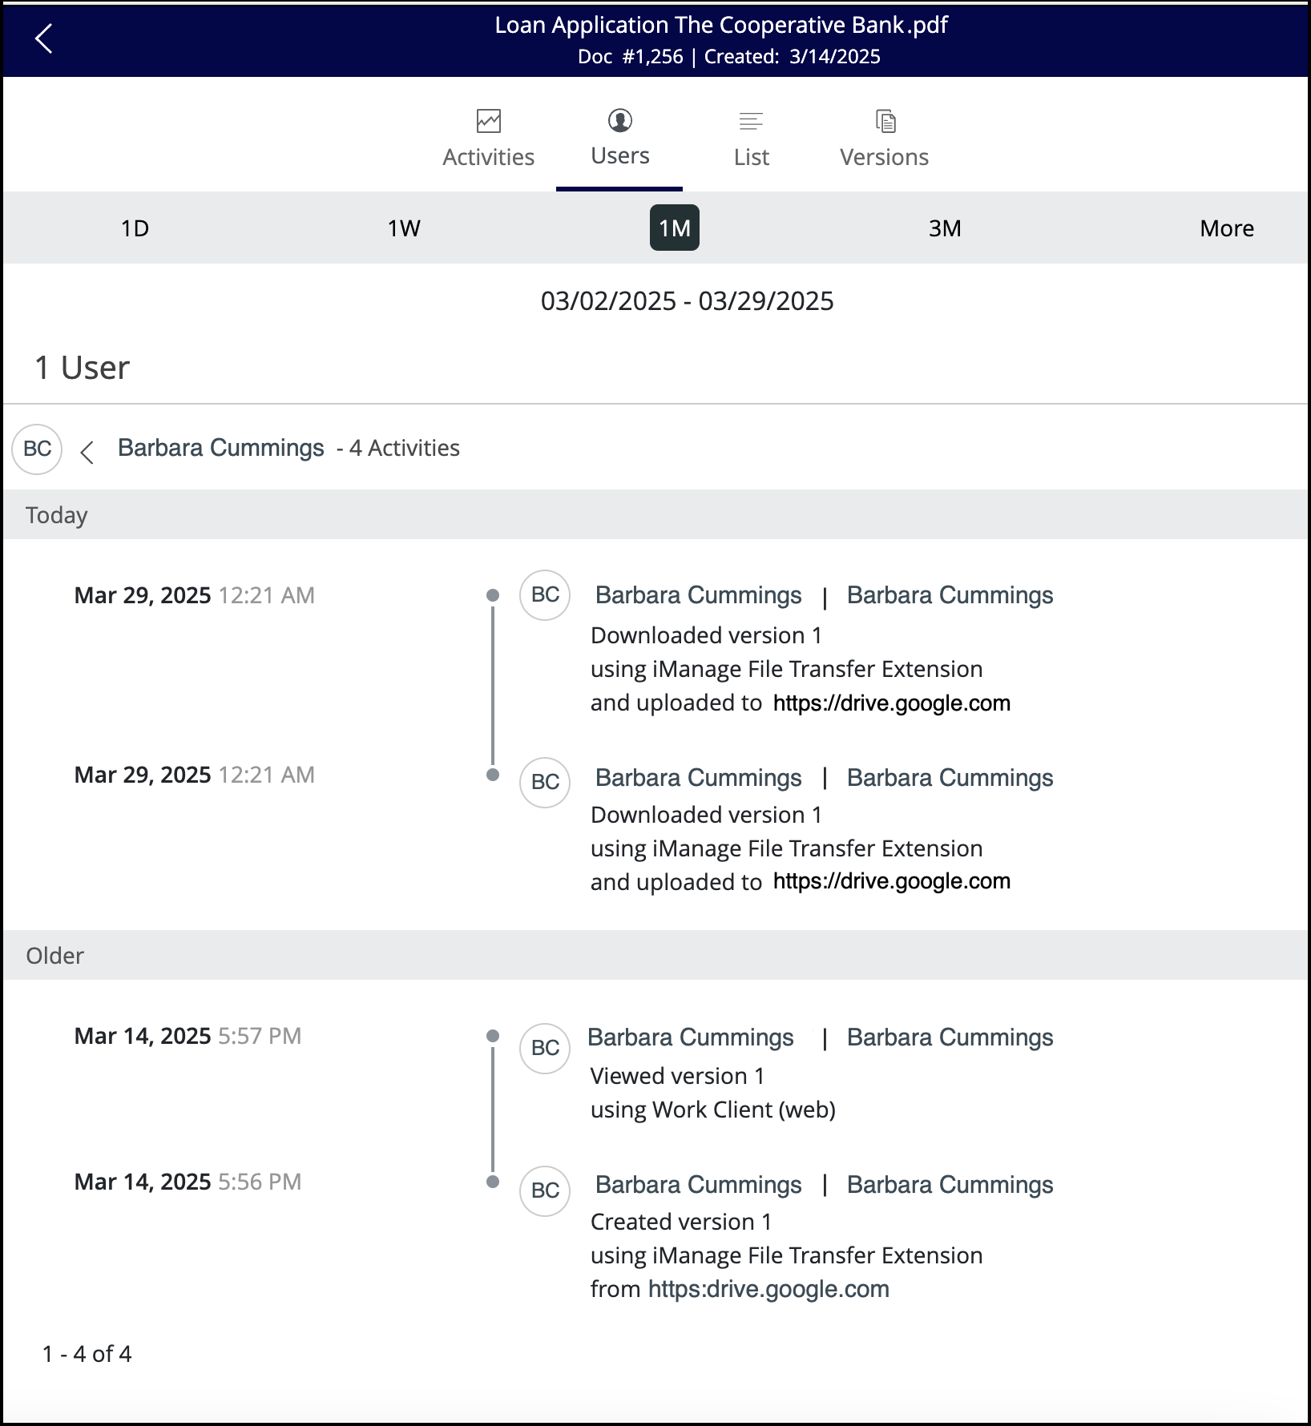The width and height of the screenshot is (1311, 1426).
Task: Click the Versions documents icon
Action: pyautogui.click(x=885, y=121)
